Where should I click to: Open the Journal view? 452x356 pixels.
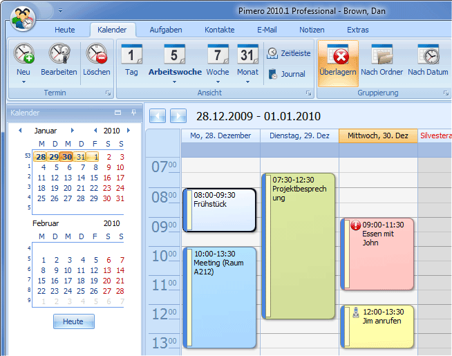point(287,74)
